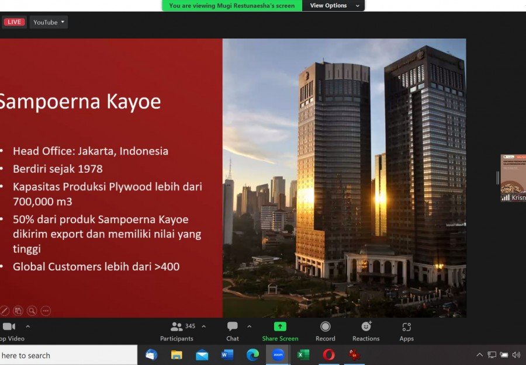Open Microsoft Edge from the taskbar
526x365 pixels.
[252, 354]
